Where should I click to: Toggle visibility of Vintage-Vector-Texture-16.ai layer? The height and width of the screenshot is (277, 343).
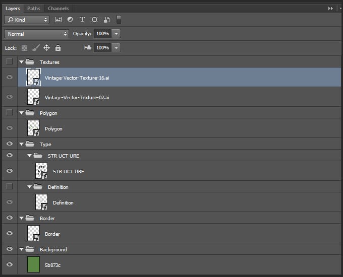click(x=10, y=77)
